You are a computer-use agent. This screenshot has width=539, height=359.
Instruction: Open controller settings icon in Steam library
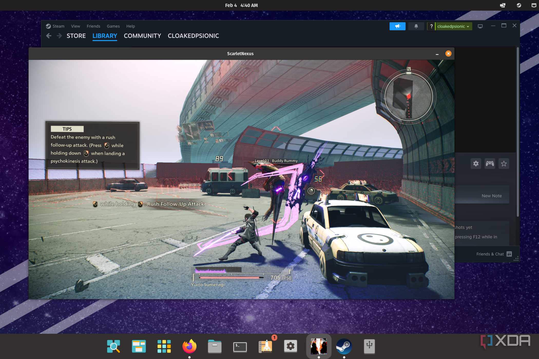click(490, 164)
